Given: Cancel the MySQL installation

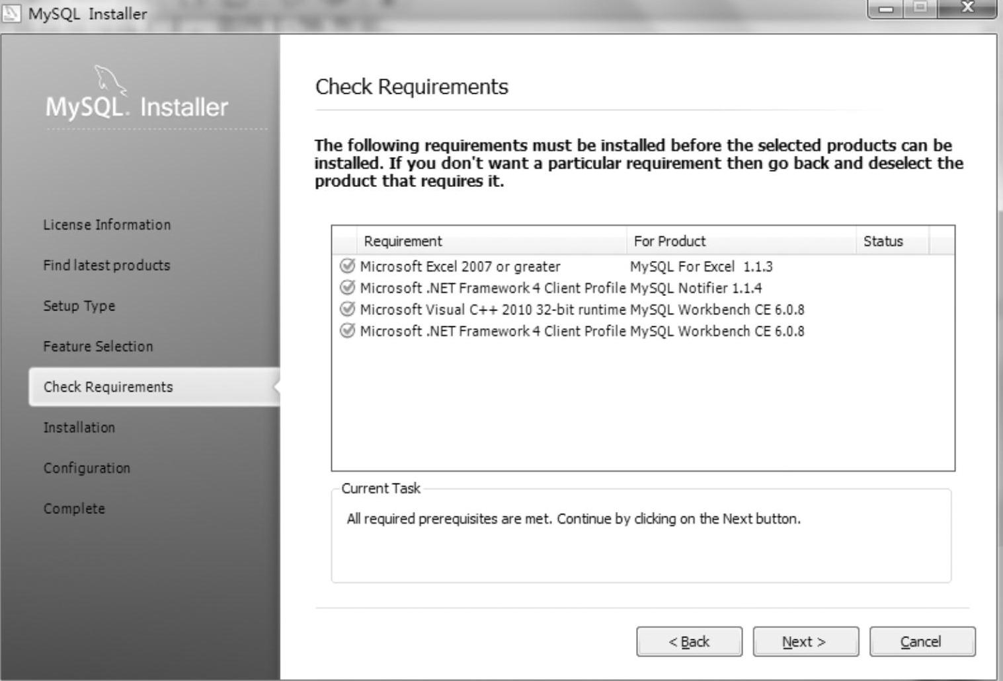Looking at the screenshot, I should tap(922, 641).
